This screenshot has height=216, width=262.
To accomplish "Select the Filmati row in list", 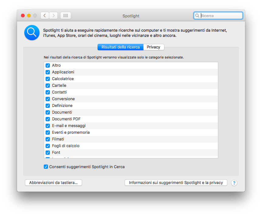I will [131, 139].
